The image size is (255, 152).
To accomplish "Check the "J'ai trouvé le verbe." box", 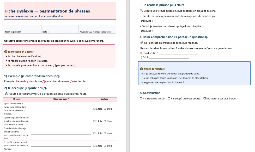I will tap(141, 99).
